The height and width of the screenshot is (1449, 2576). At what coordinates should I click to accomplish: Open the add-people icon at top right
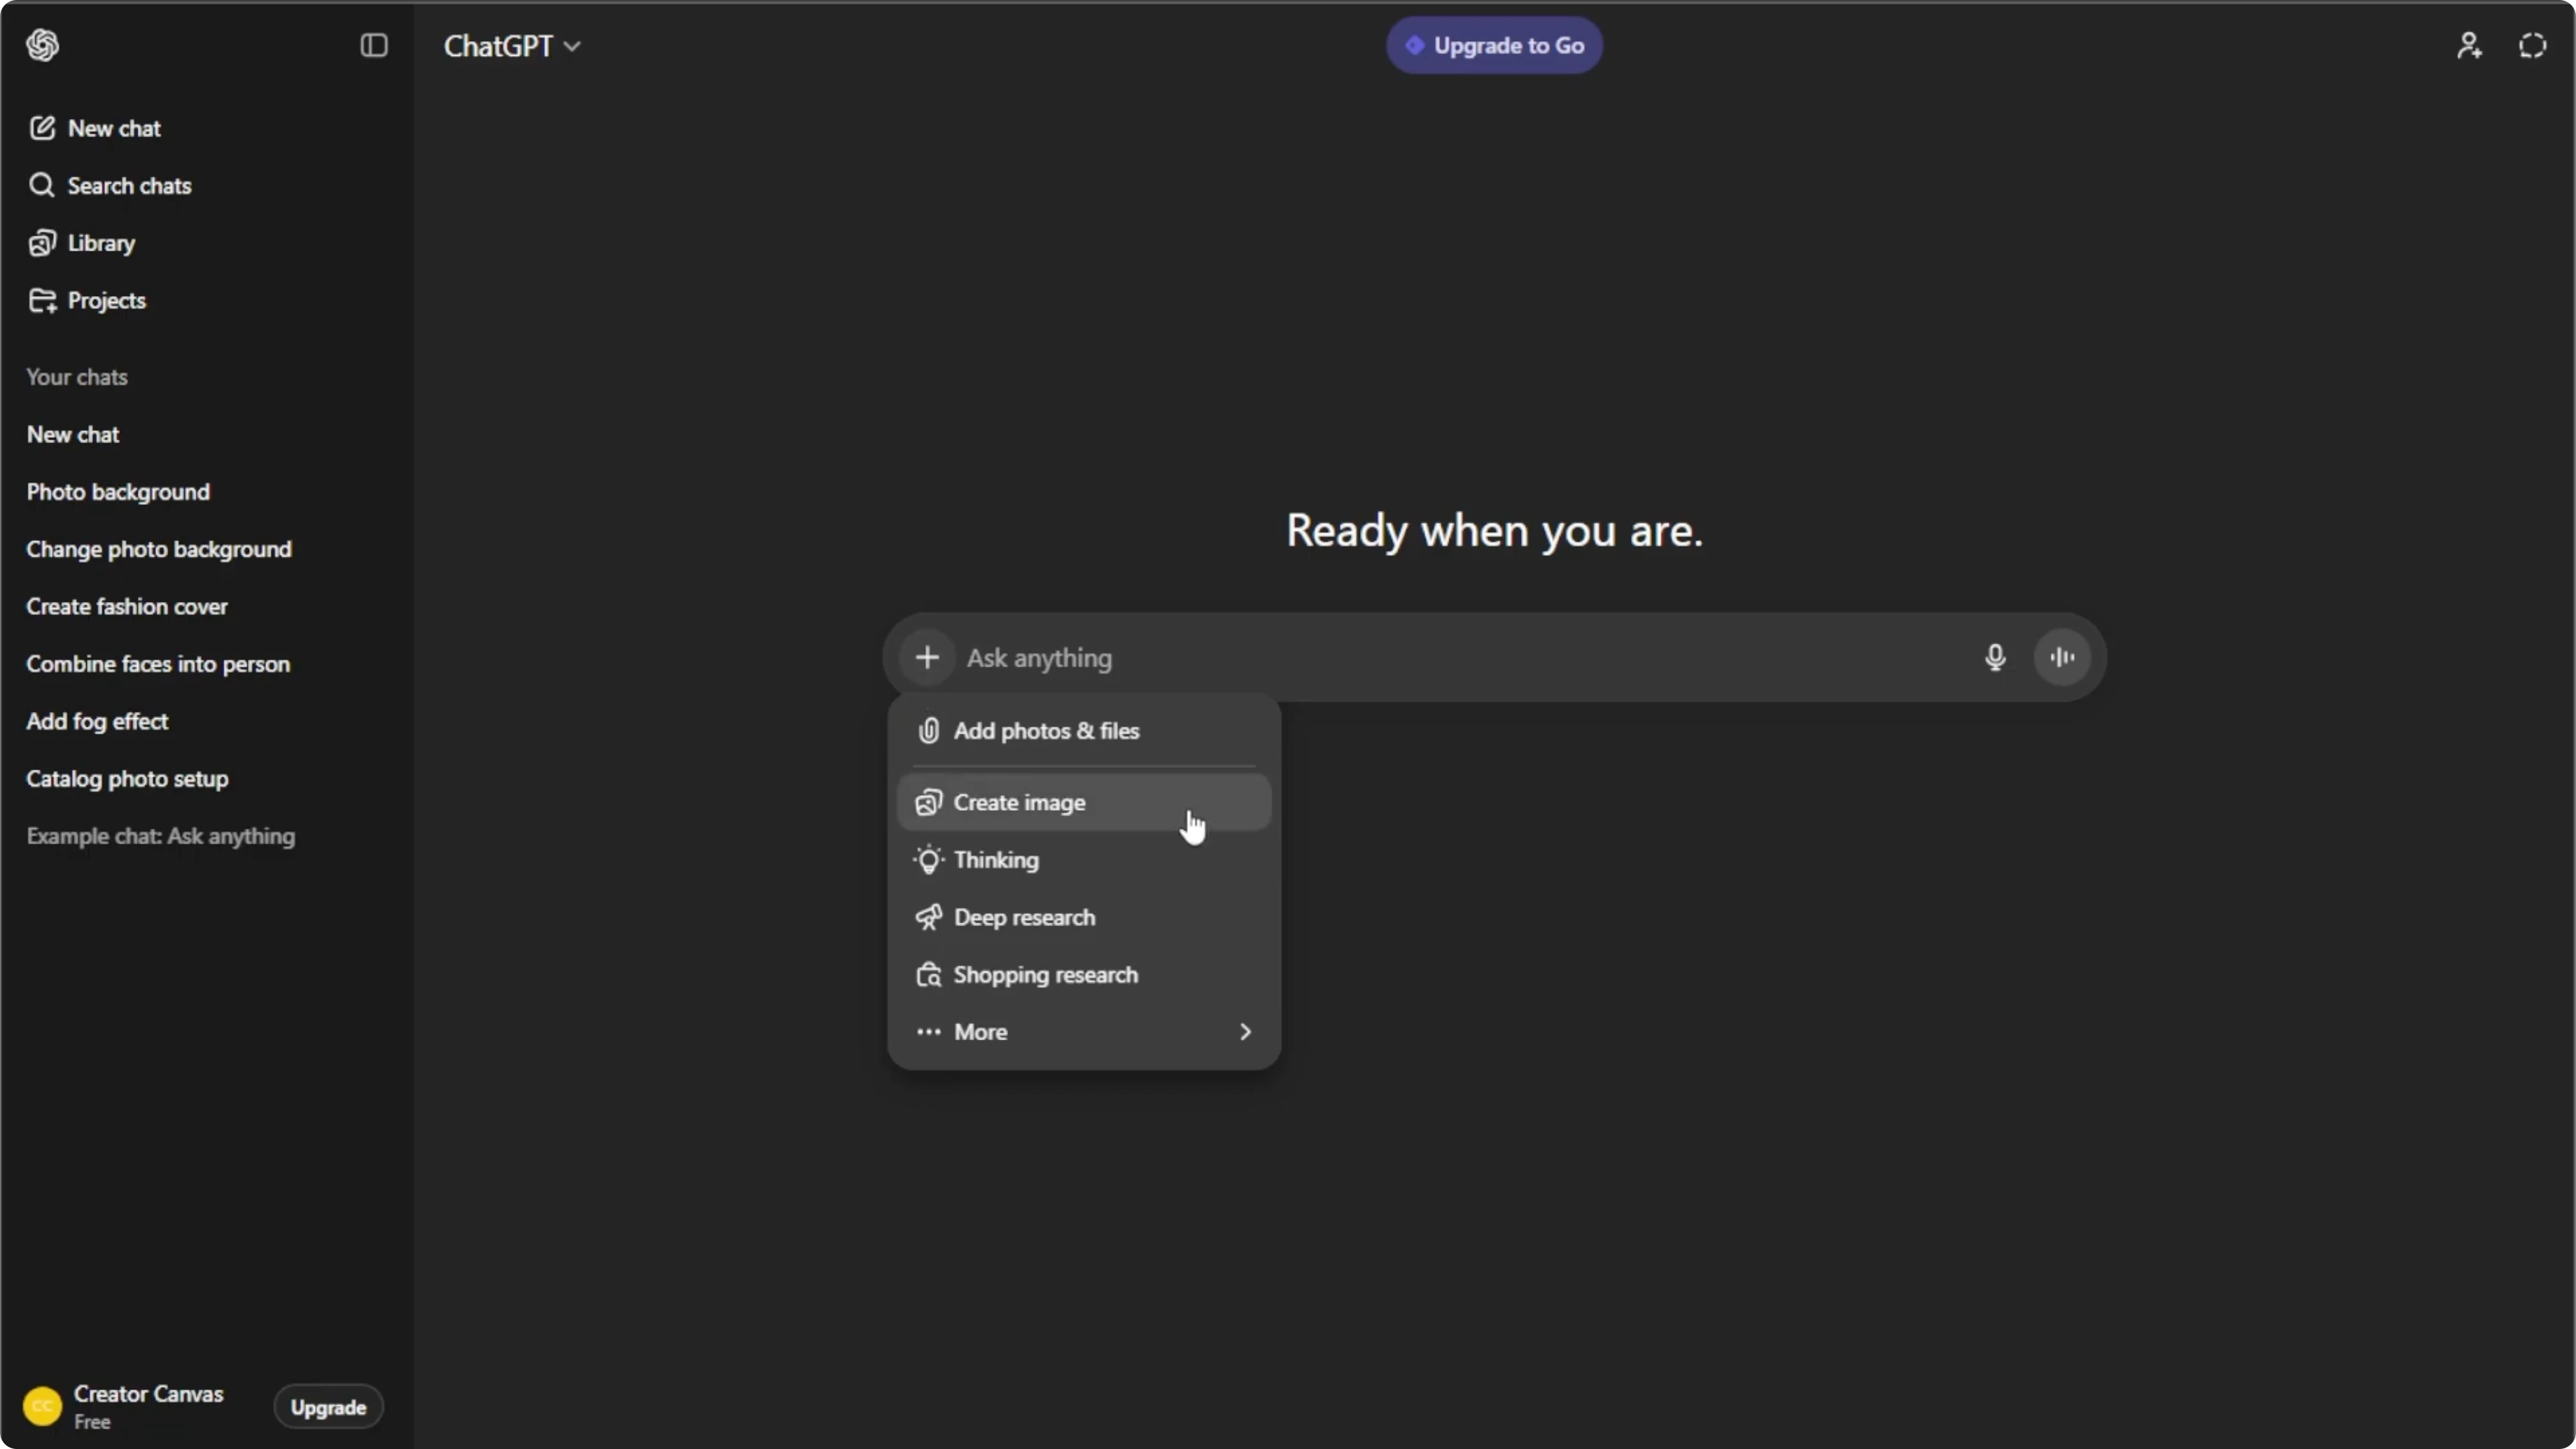2469,46
